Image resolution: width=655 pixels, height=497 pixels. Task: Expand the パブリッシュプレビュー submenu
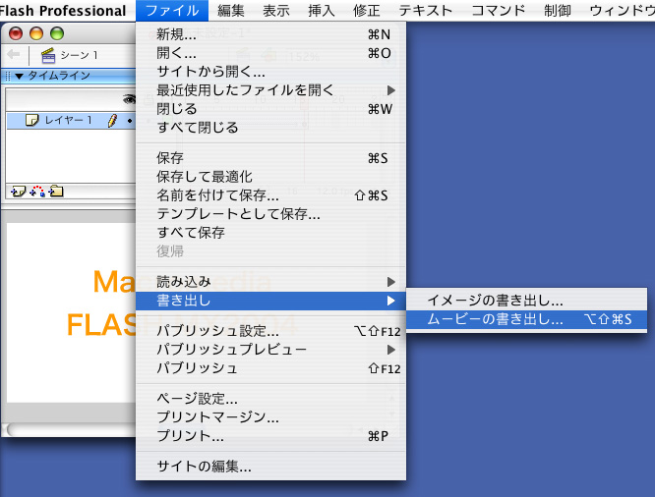tap(390, 350)
